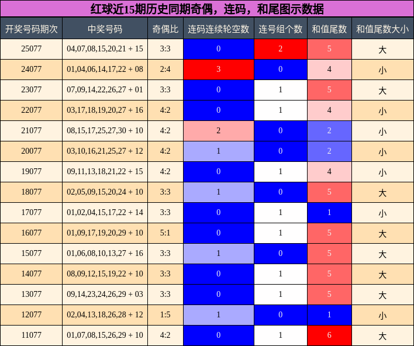This screenshot has height=346, width=414.
Task: Click the 连号组个数 column header
Action: pos(281,29)
